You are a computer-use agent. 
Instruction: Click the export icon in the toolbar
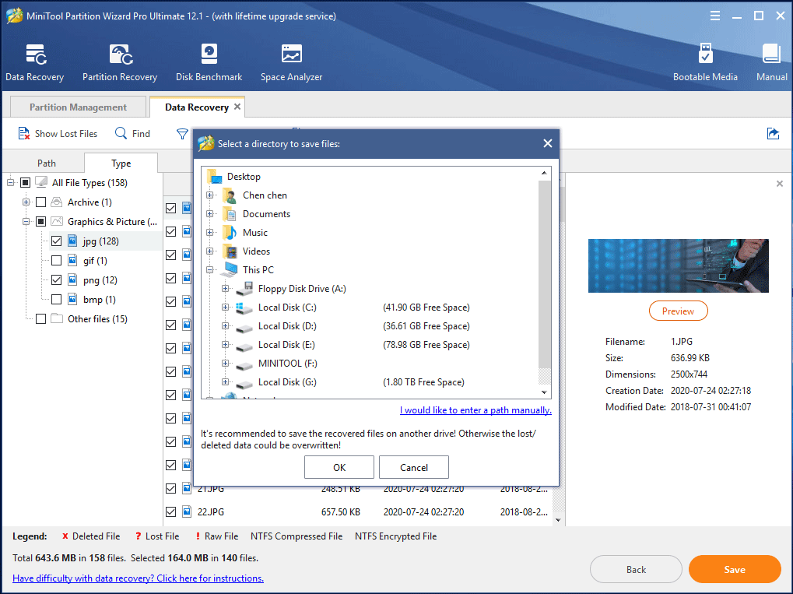773,134
